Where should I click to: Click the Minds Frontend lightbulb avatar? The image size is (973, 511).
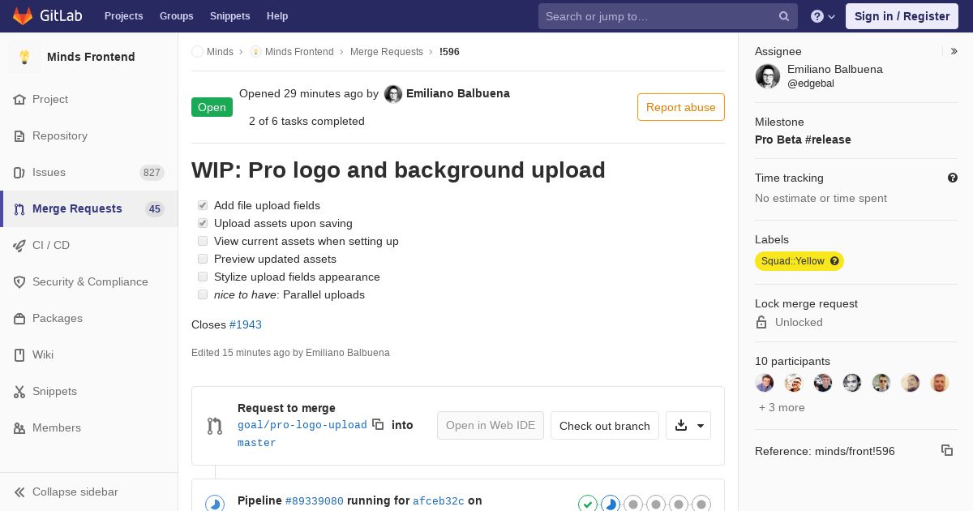(24, 57)
